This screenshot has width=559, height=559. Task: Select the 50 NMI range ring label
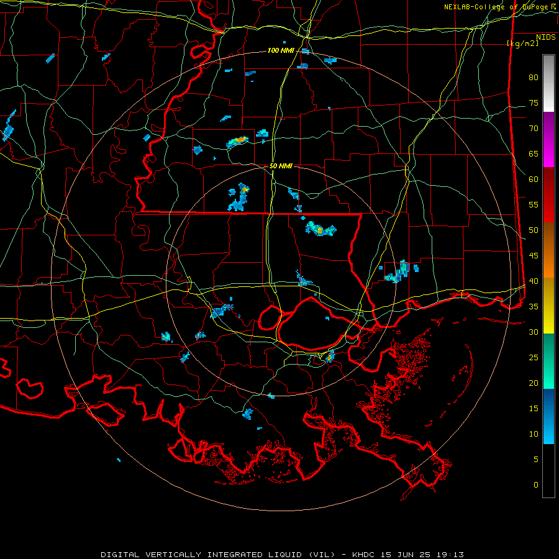click(281, 166)
